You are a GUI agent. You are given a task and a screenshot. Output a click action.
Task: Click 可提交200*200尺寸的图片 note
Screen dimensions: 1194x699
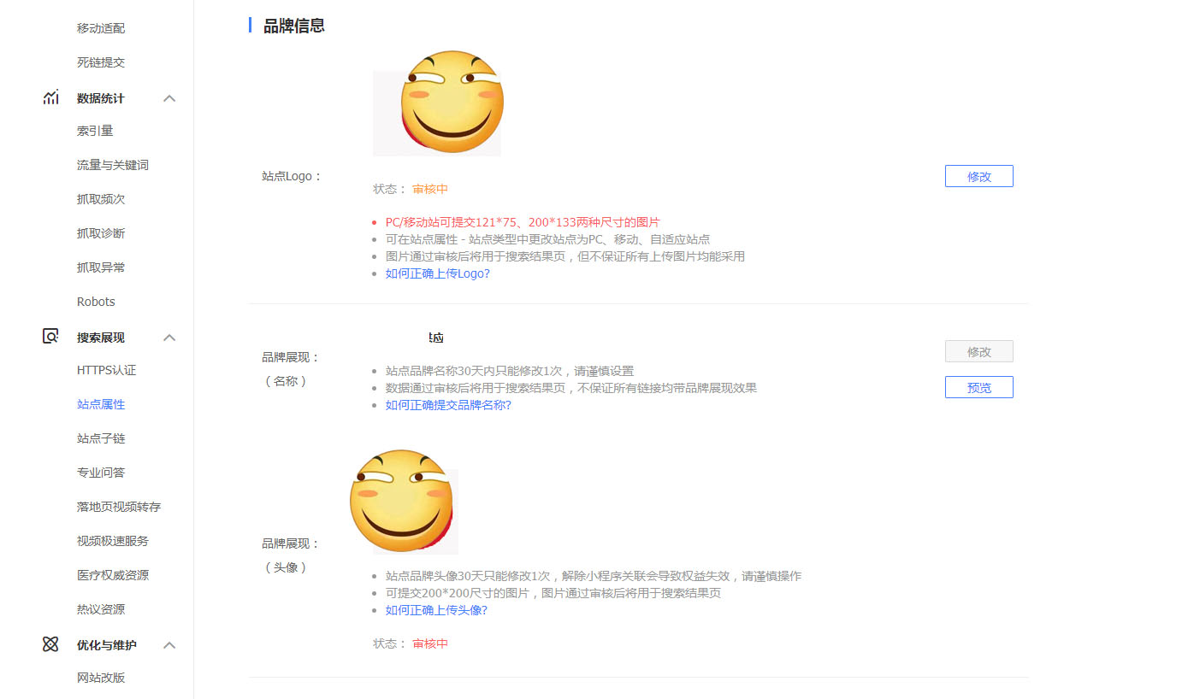(x=553, y=593)
